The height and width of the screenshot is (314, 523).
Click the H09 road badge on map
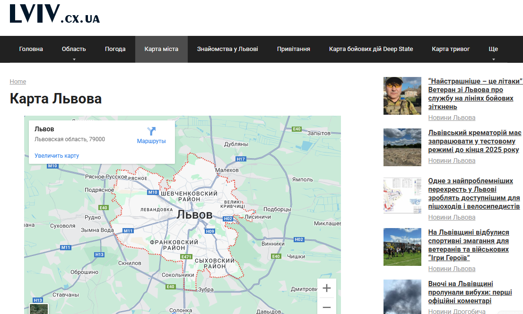(210, 231)
